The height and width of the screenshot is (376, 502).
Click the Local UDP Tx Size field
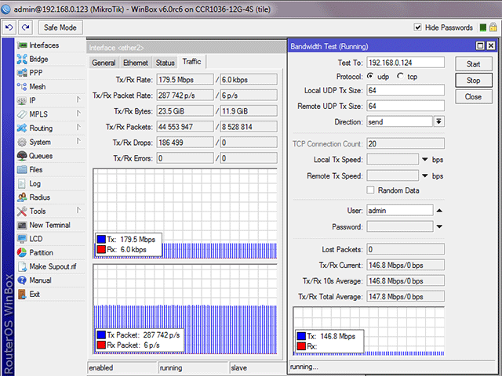click(406, 90)
